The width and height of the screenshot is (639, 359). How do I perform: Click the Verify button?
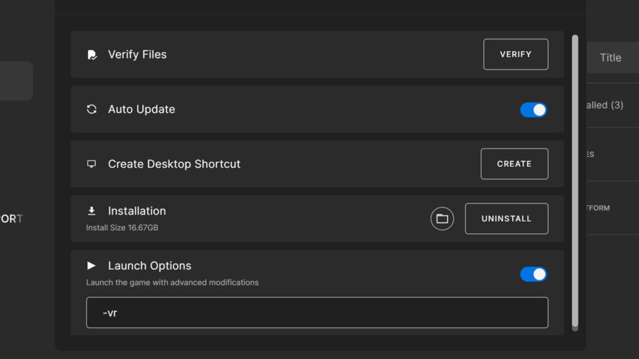click(x=515, y=54)
